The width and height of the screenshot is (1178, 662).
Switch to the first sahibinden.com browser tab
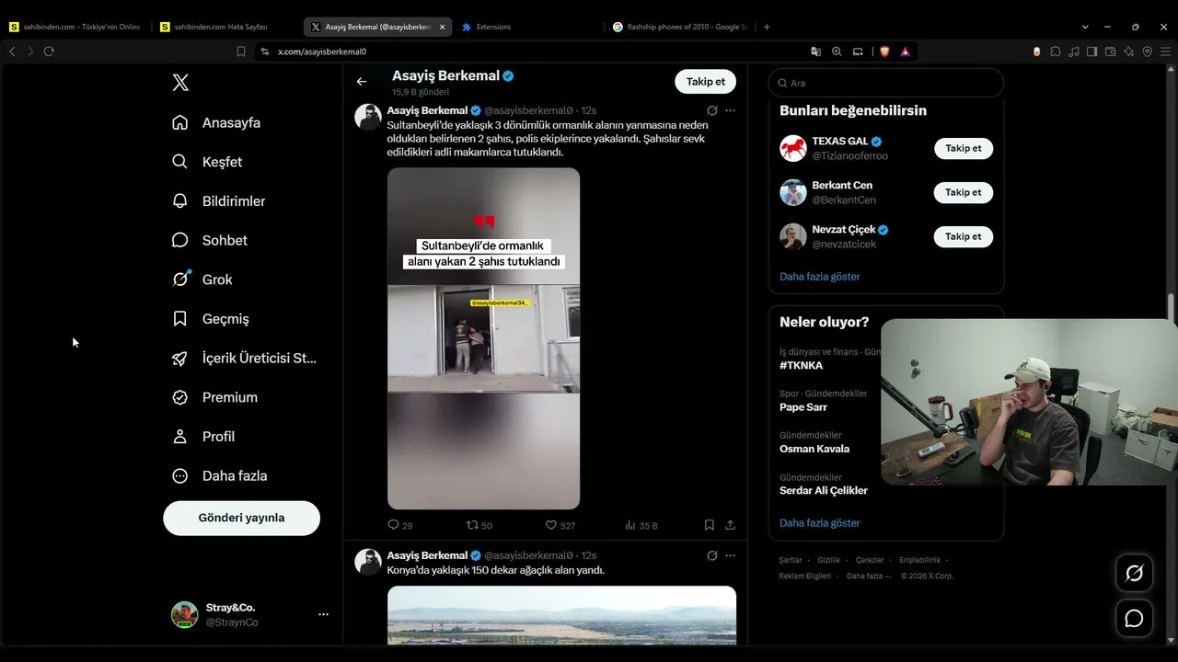click(x=75, y=27)
